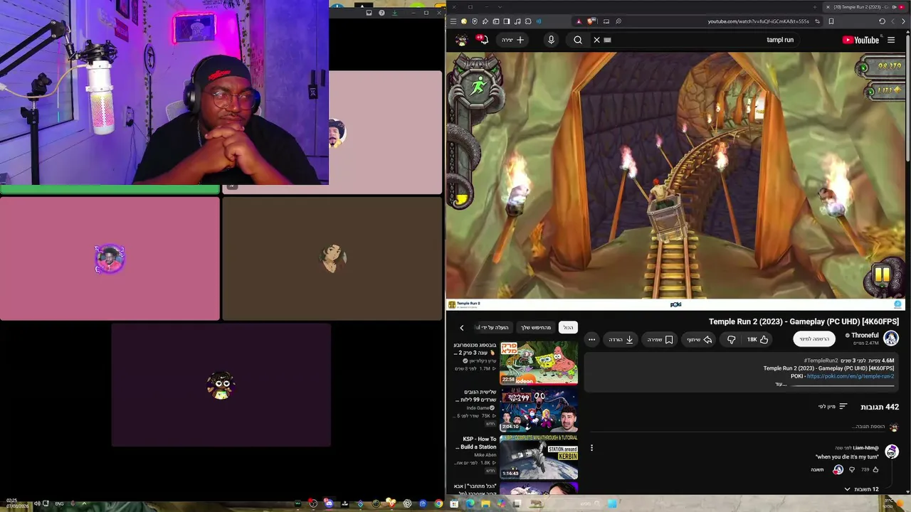911x512 pixels.
Task: Select the third suggestions filter chip
Action: tap(493, 327)
